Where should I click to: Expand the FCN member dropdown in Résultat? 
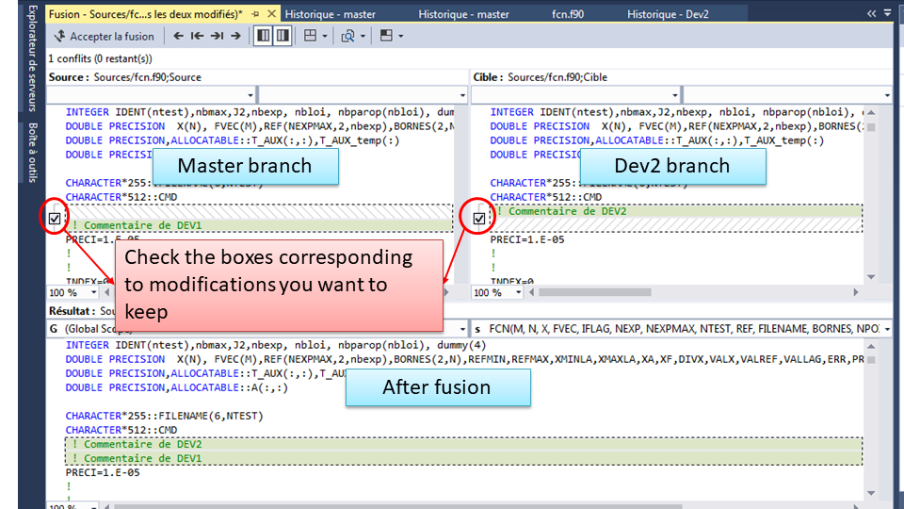point(887,329)
